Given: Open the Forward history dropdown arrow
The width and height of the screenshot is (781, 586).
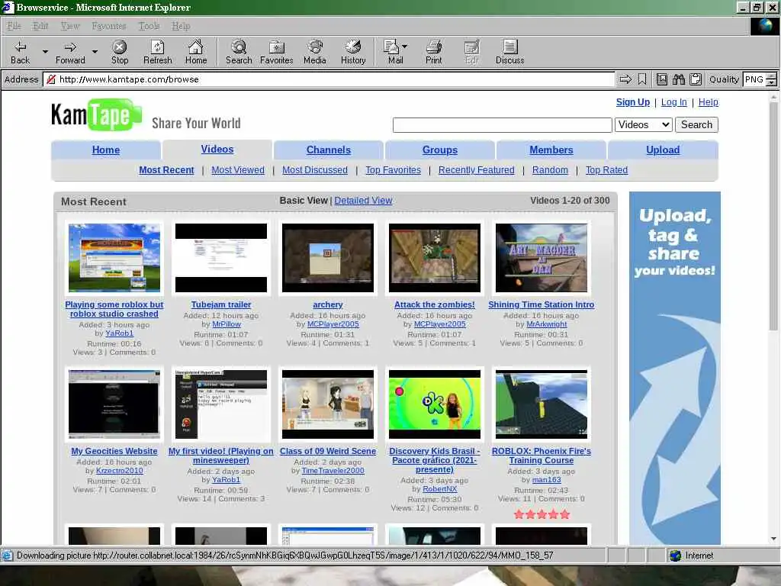Looking at the screenshot, I should [x=95, y=51].
